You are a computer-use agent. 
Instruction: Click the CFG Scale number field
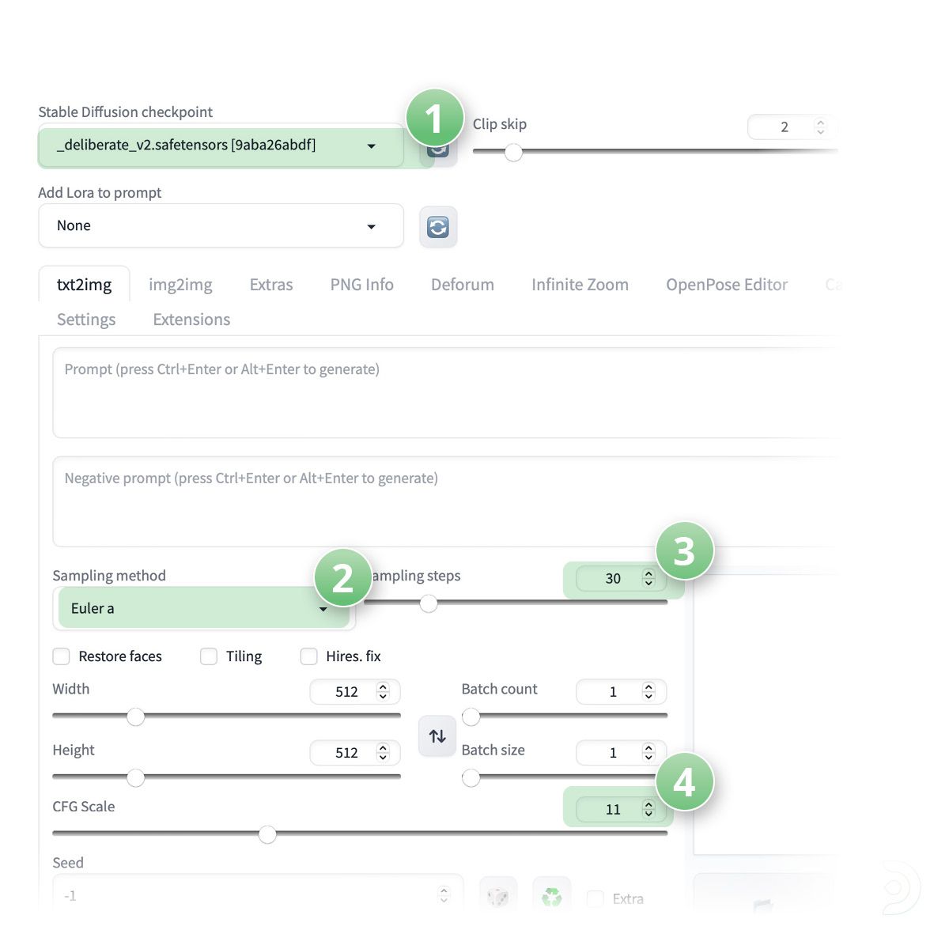click(621, 810)
